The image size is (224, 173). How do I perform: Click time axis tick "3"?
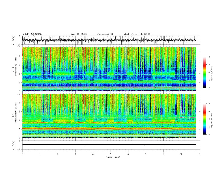[75, 154]
